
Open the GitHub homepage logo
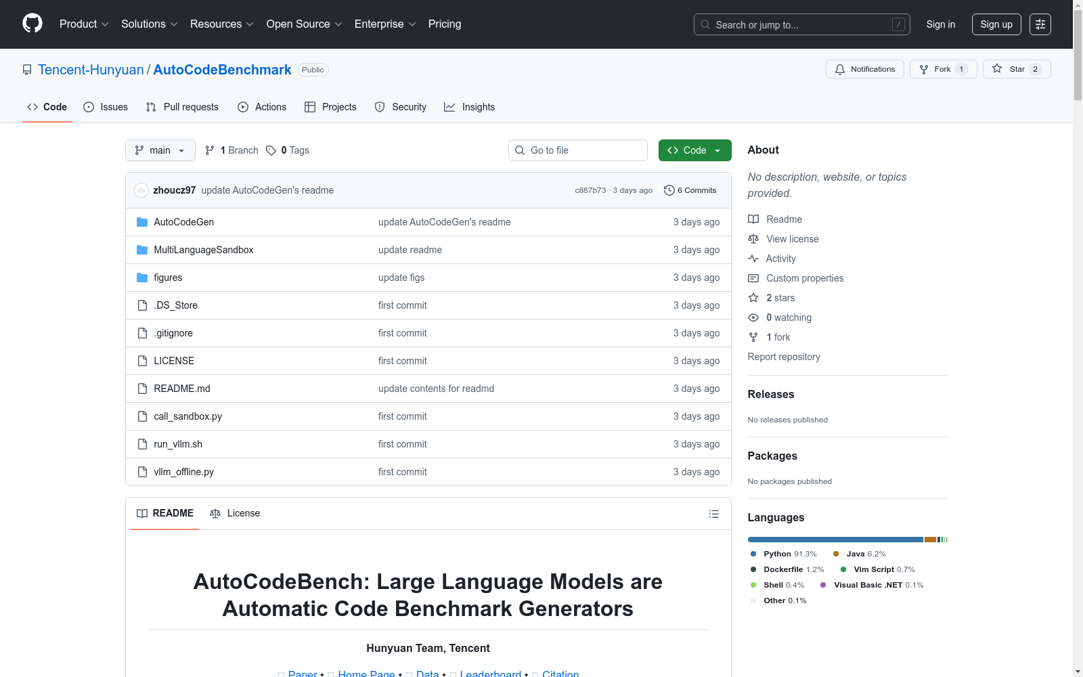point(32,24)
